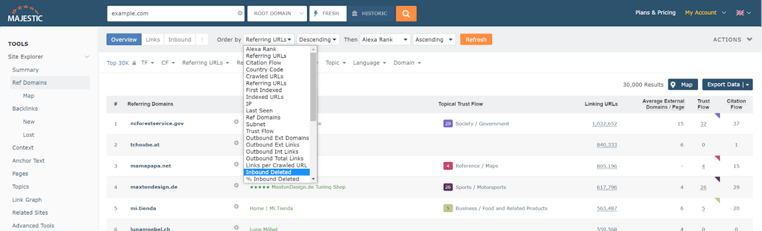
Task: Open the Then Alexa Rank dropdown
Action: pyautogui.click(x=385, y=40)
